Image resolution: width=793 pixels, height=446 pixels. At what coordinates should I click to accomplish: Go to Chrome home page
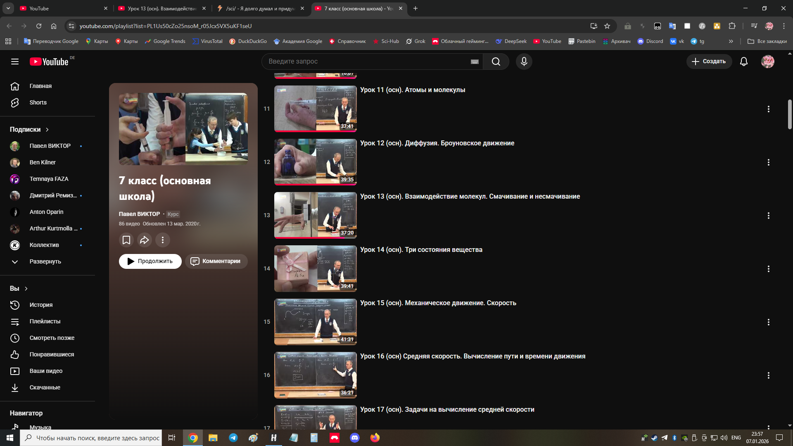[54, 26]
